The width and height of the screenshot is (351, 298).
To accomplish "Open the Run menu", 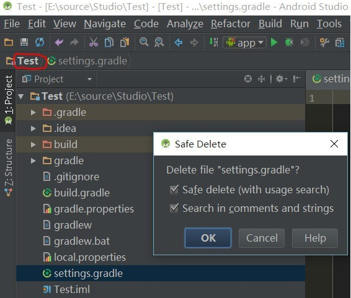I will pos(300,24).
